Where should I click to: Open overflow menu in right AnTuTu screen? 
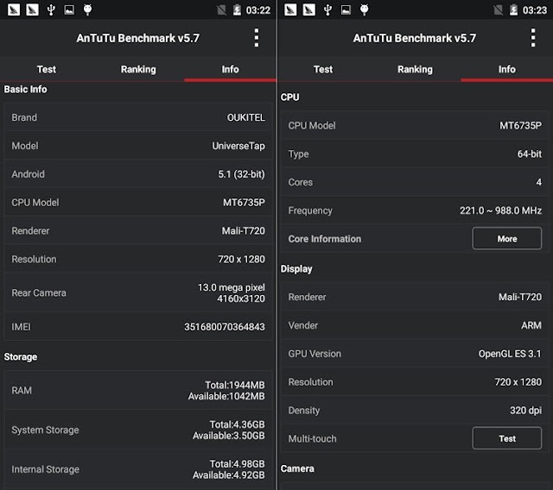pos(533,38)
